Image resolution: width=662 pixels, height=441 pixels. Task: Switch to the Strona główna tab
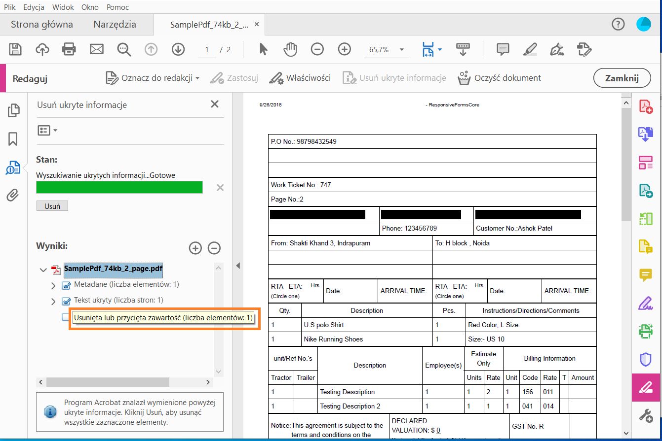pyautogui.click(x=42, y=24)
